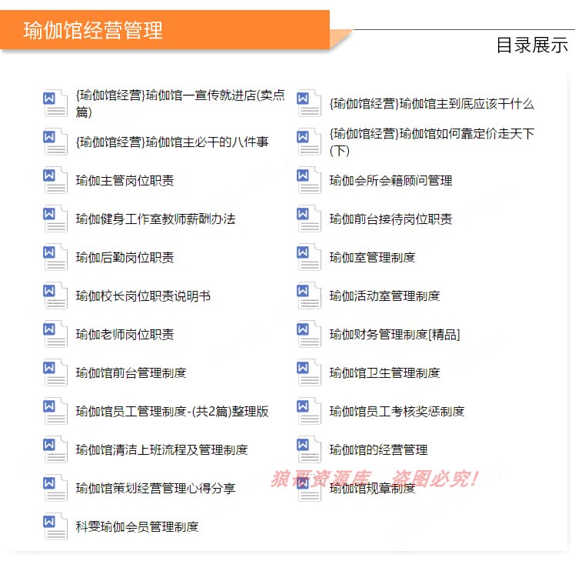The width and height of the screenshot is (575, 561).
Task: Click the orange banner title 瑜伽馆经营管理
Action: 93,30
